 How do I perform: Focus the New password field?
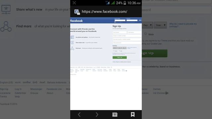(x=127, y=43)
